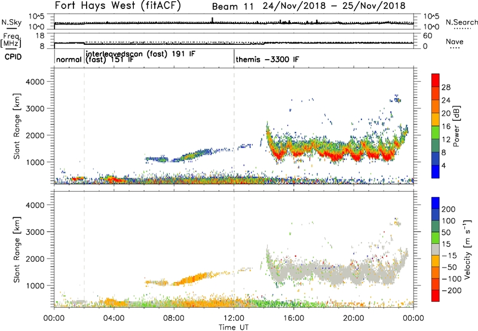Click 'Slant Range [km]' label on velocity panel
Screen dimensions: 478x331
click(x=17, y=250)
